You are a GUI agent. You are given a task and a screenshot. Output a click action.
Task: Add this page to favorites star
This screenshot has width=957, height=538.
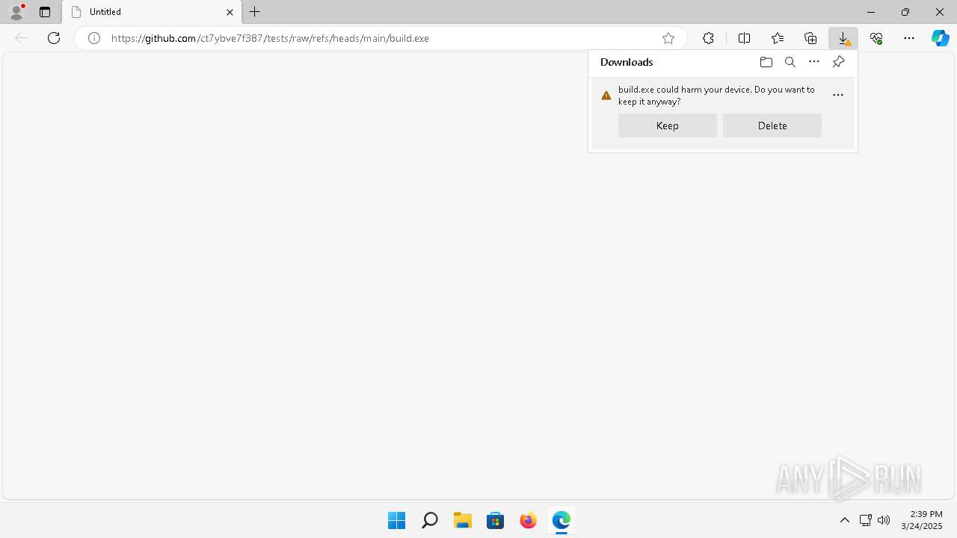pos(668,38)
